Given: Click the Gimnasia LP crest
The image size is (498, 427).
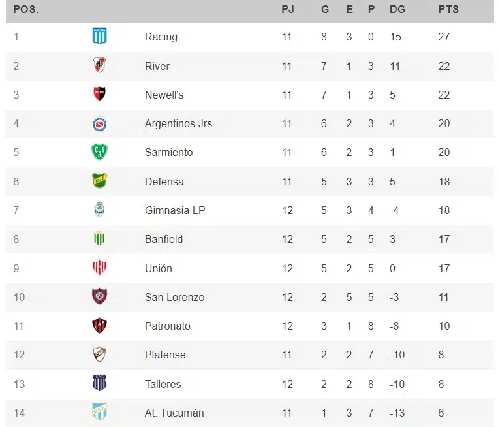Looking at the screenshot, I should click(x=99, y=210).
